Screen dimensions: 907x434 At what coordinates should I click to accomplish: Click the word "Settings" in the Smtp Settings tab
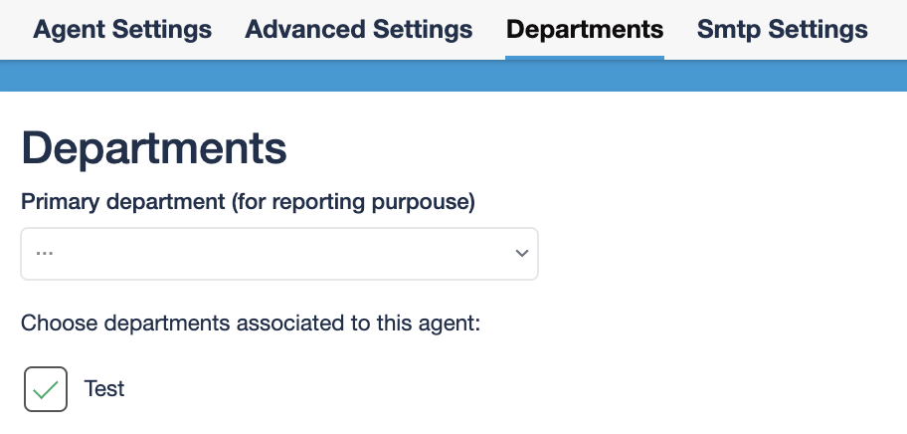(x=818, y=29)
